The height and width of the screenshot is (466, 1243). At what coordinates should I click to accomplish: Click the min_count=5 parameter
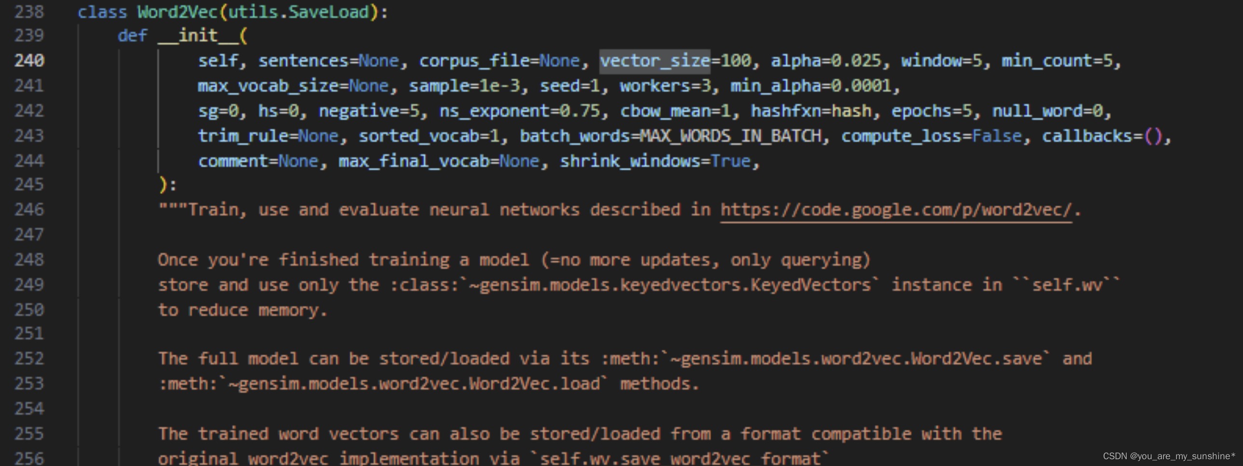[1057, 61]
